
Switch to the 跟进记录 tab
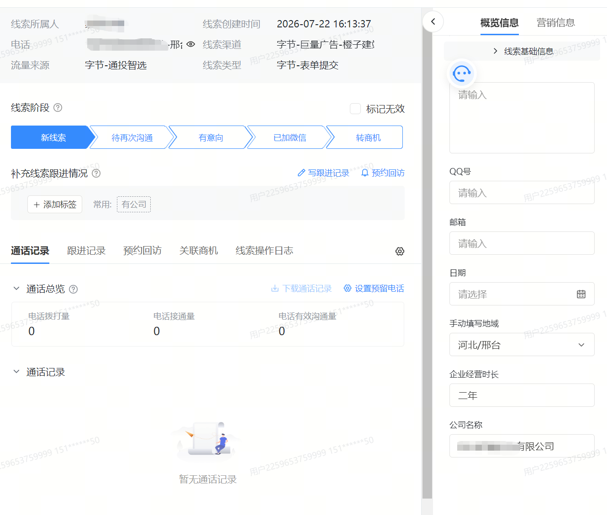tap(86, 251)
